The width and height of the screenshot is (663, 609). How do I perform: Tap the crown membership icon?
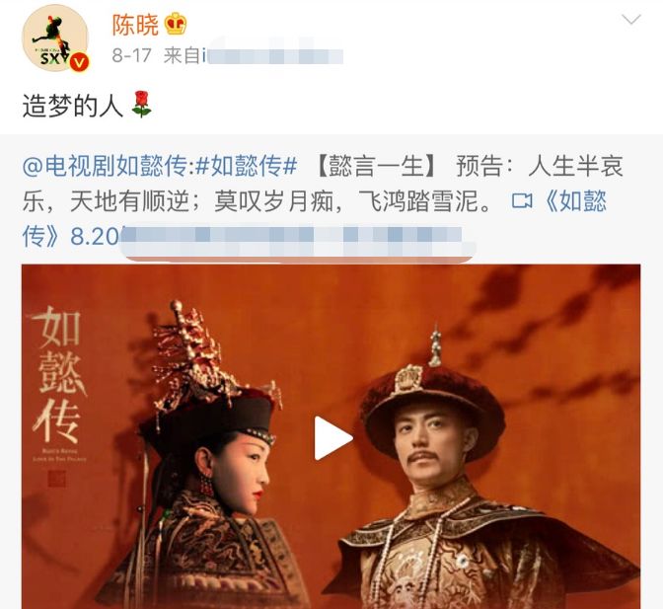point(175,24)
